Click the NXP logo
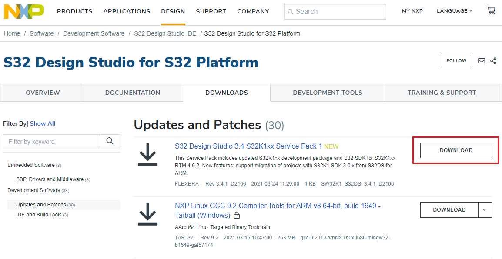502x259 pixels. coord(23,11)
